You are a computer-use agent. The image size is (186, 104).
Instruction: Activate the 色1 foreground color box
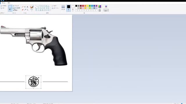click(69, 8)
